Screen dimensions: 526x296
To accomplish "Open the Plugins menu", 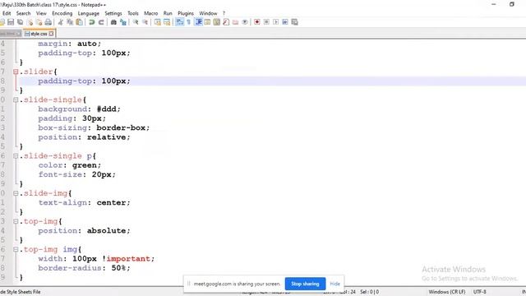I will pyautogui.click(x=186, y=13).
